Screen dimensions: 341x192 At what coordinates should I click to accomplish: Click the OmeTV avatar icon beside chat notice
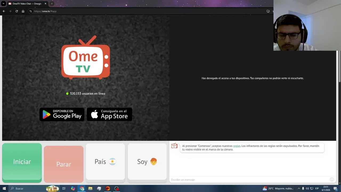point(174,146)
